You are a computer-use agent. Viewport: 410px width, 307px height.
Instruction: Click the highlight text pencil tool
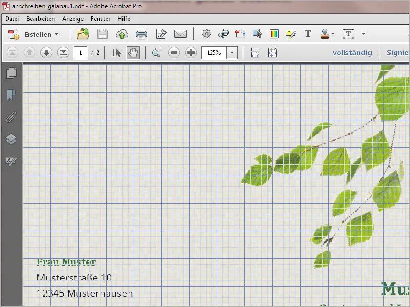[x=291, y=34]
